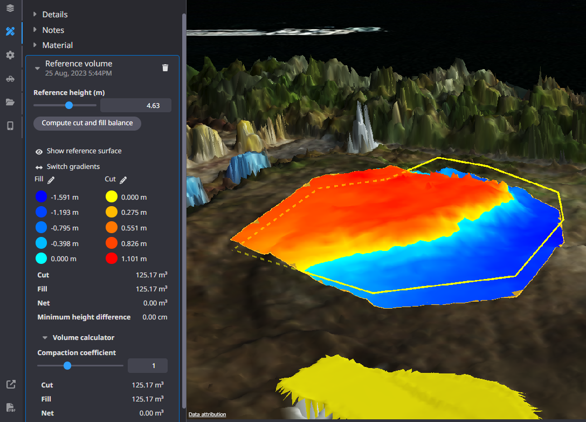Select the cyan 0.000 m fill swatch
586x422 pixels.
pyautogui.click(x=41, y=258)
